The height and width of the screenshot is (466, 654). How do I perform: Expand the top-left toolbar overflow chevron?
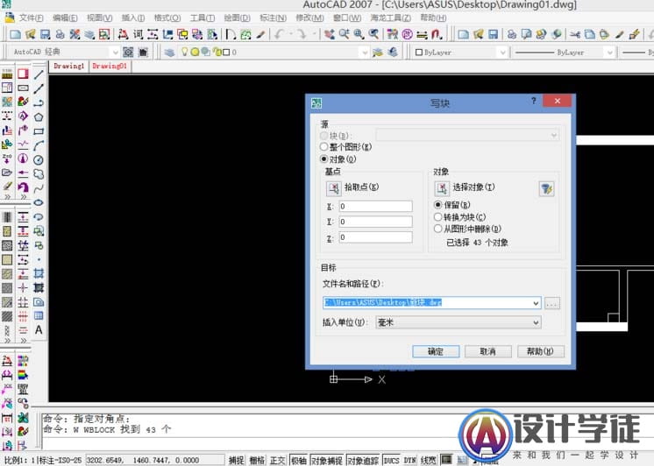(x=8, y=196)
